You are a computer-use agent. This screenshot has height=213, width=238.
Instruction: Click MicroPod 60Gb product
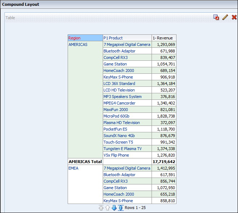click(x=116, y=116)
